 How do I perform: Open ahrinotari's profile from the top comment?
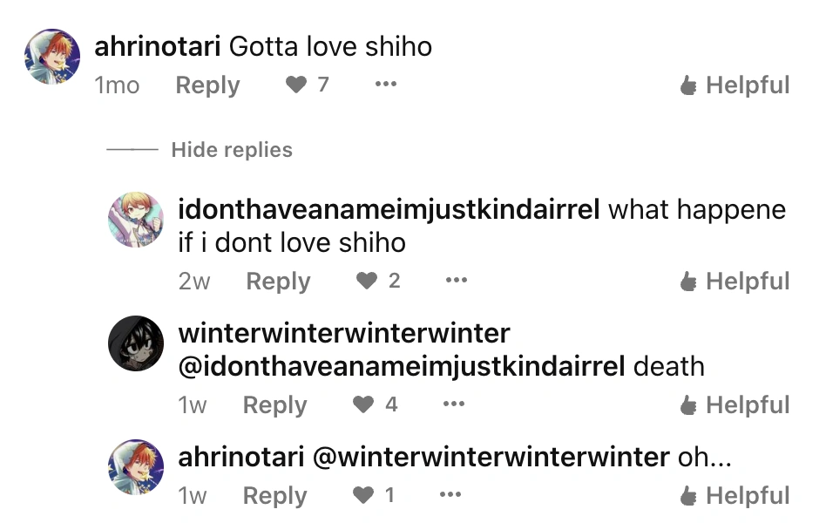(157, 46)
